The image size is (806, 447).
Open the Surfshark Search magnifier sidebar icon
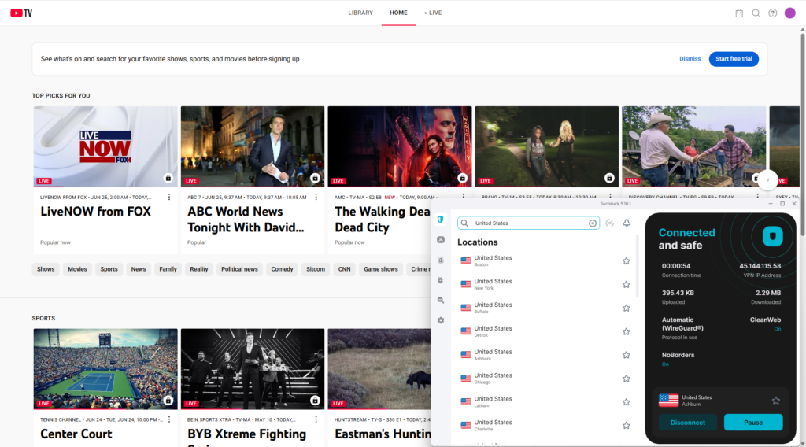tap(441, 300)
